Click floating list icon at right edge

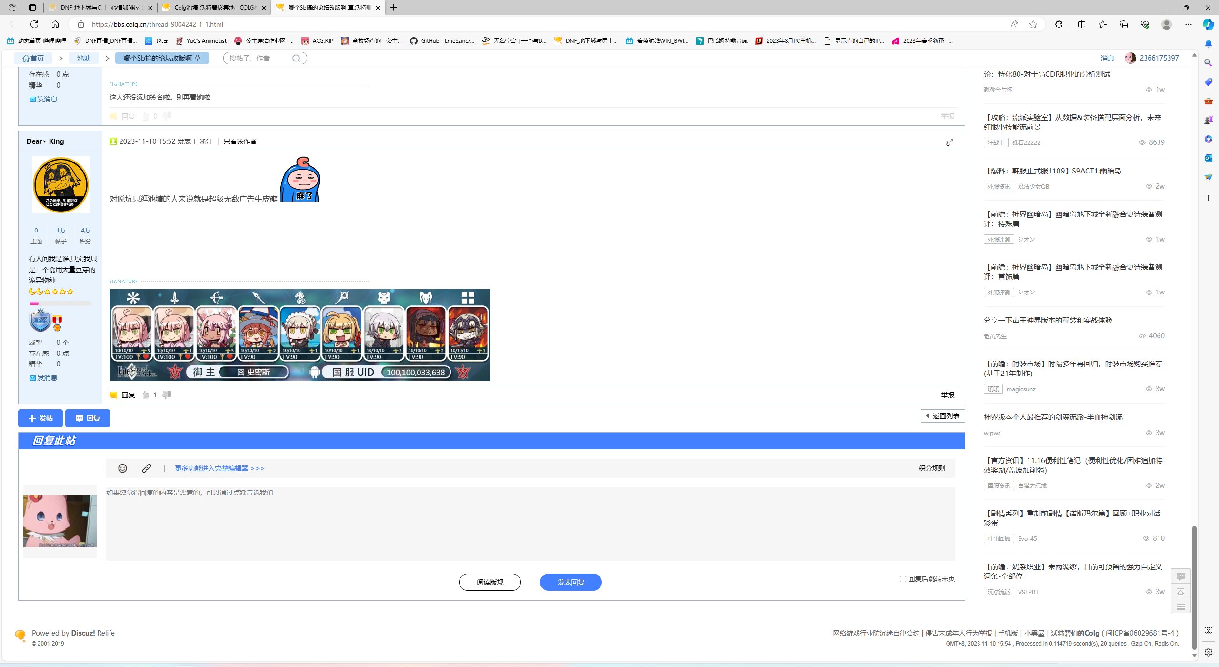(1181, 606)
